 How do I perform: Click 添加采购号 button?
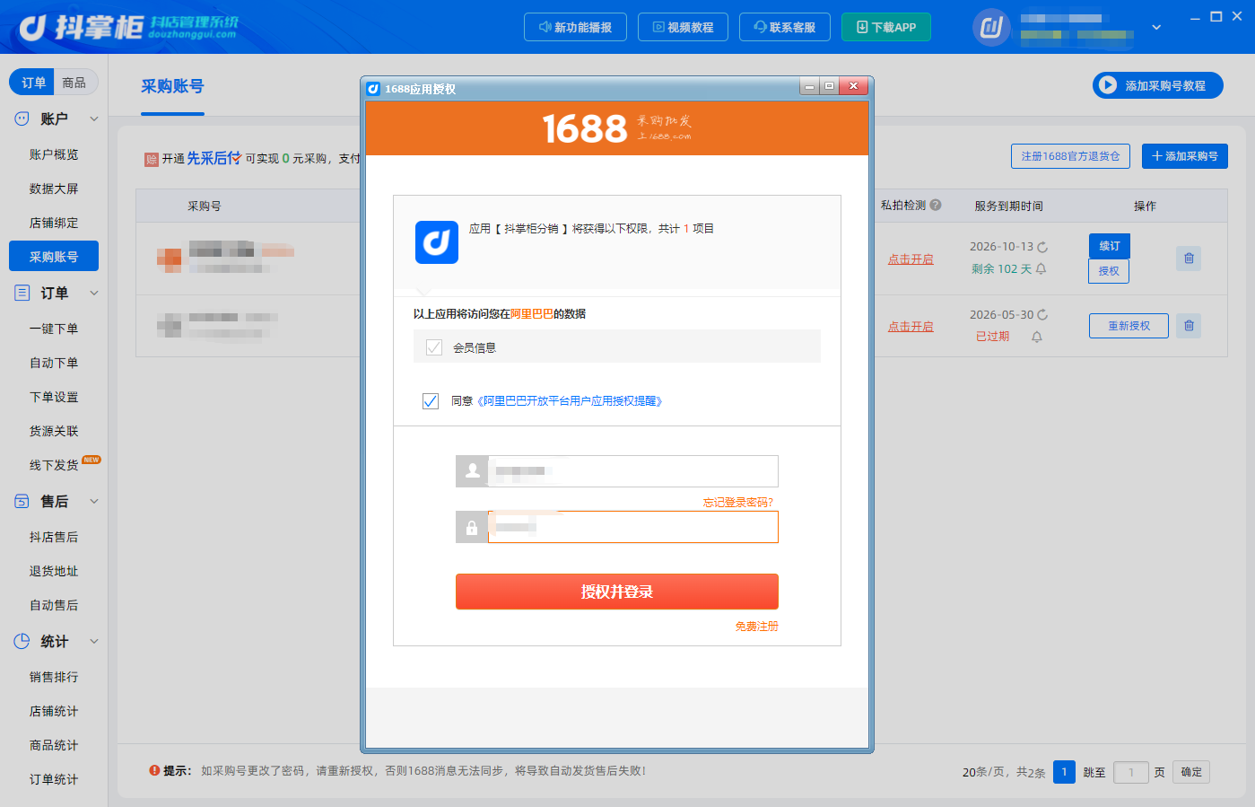pos(1185,156)
